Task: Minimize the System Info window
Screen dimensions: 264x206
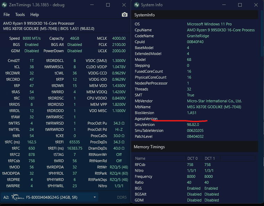Action: point(224,5)
